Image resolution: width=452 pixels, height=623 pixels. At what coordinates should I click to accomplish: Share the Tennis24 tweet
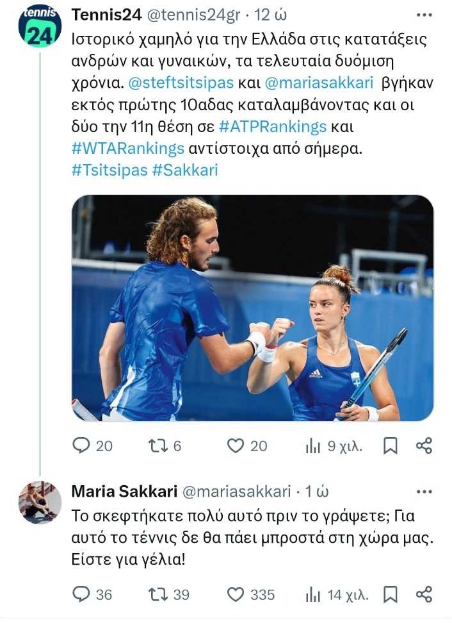click(x=424, y=446)
